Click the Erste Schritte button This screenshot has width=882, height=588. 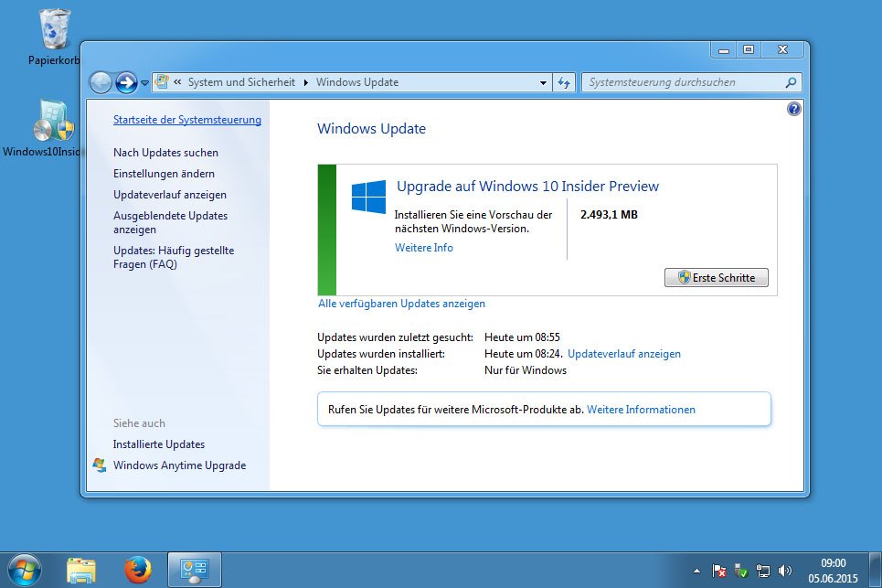(716, 278)
